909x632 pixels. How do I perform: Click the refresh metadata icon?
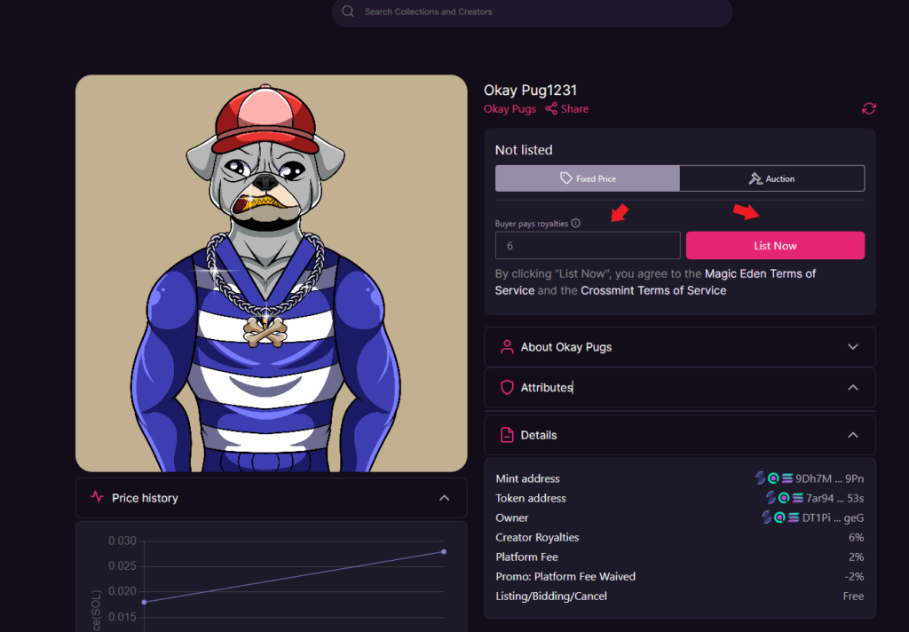[x=868, y=108]
